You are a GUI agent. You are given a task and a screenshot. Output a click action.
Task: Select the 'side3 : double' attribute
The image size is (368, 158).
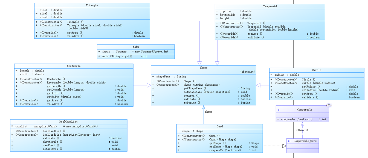click(49, 17)
